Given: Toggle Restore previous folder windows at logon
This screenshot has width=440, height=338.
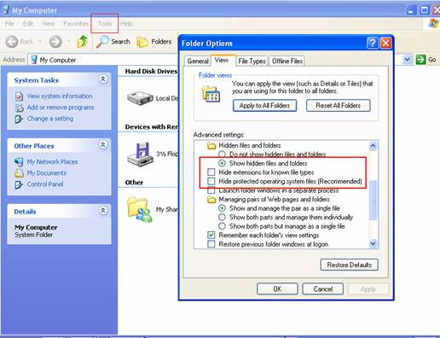Looking at the screenshot, I should click(211, 244).
